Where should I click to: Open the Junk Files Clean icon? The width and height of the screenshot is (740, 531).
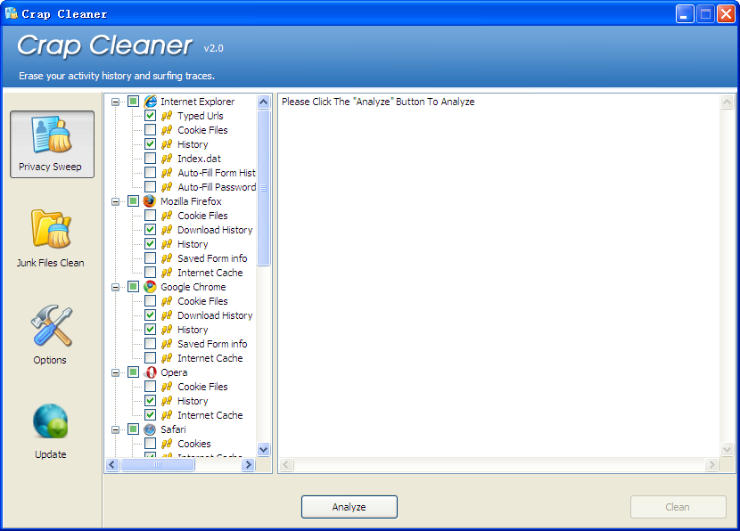coord(51,229)
